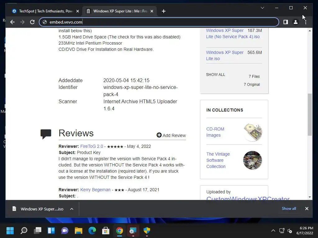The image size is (318, 238).
Task: Open taskbar Search
Action: [x=24, y=231]
